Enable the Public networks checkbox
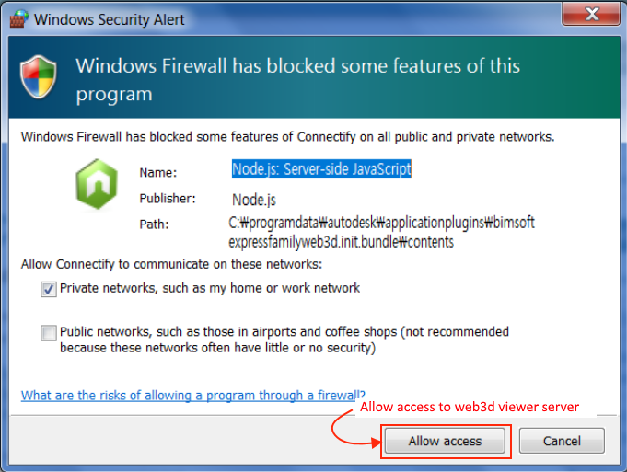Image resolution: width=627 pixels, height=472 pixels. tap(48, 333)
